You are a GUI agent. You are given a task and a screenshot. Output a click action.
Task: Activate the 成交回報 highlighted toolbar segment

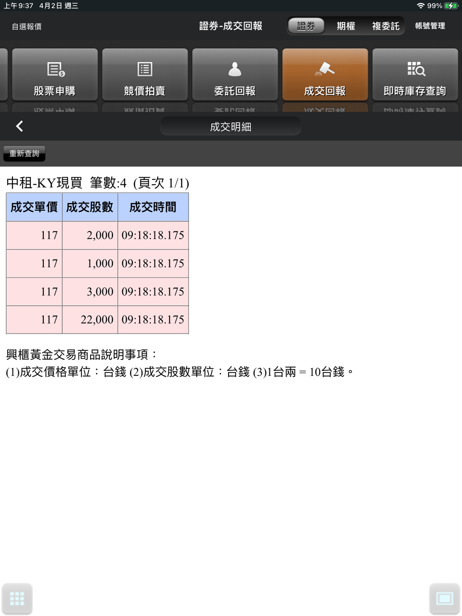tap(325, 75)
